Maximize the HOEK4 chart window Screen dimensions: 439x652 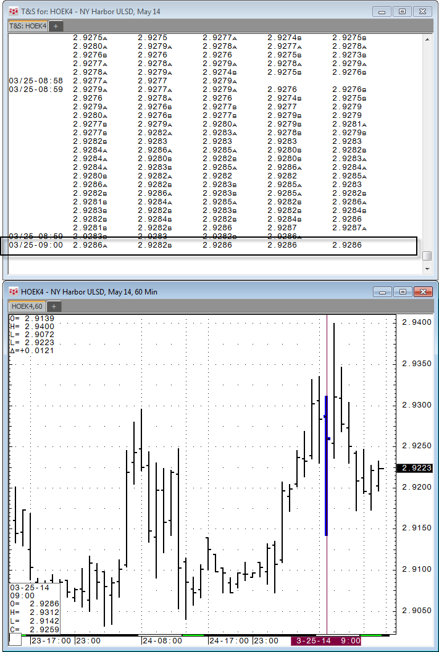(x=402, y=291)
